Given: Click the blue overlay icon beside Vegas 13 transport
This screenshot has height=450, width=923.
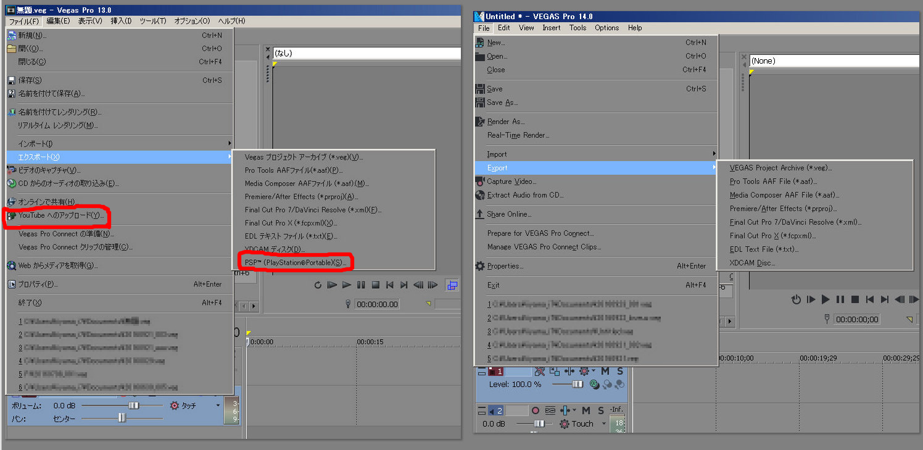Looking at the screenshot, I should coord(452,285).
